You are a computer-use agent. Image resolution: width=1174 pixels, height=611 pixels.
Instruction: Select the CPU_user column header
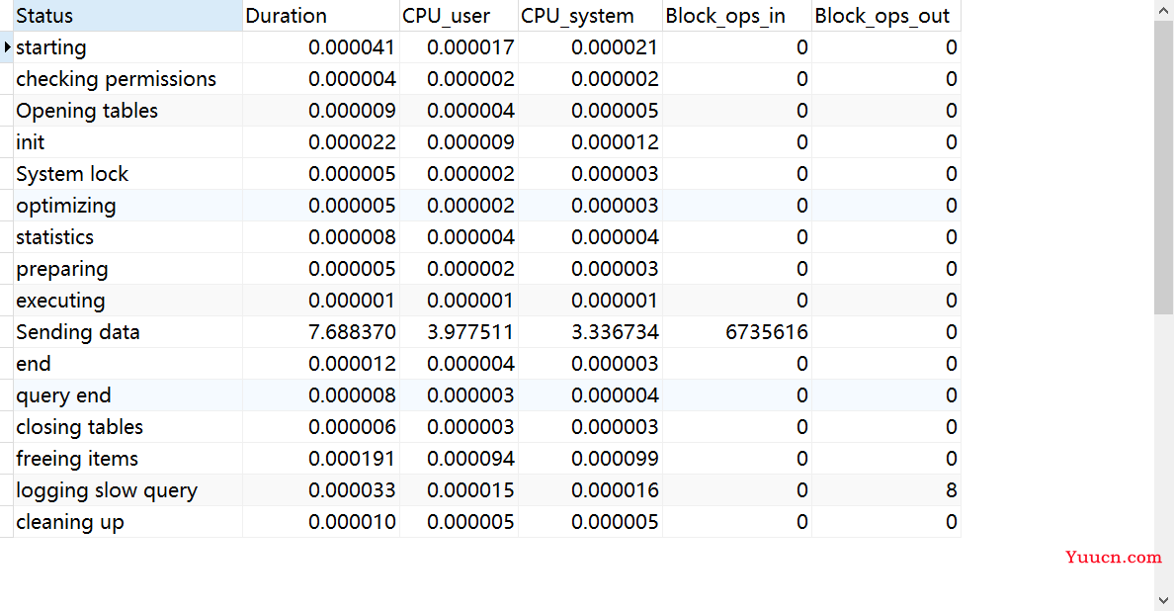(x=459, y=16)
